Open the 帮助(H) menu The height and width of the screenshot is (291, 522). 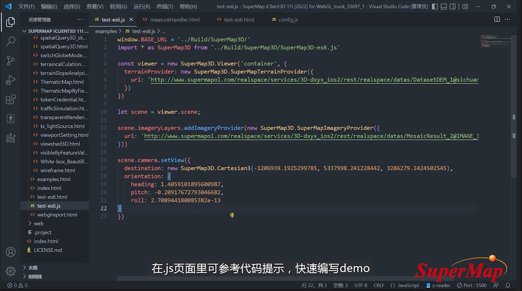tap(188, 6)
